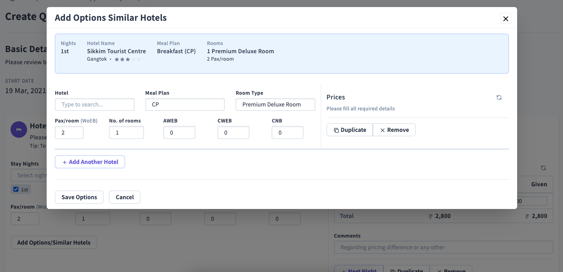Click the refresh icon in the Prices panel

[499, 97]
